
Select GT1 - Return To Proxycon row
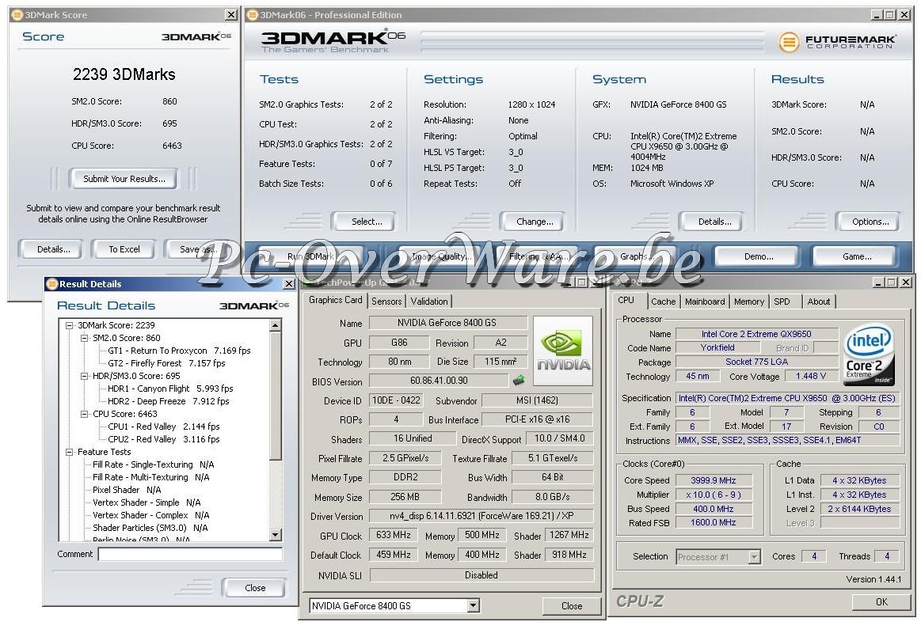179,351
